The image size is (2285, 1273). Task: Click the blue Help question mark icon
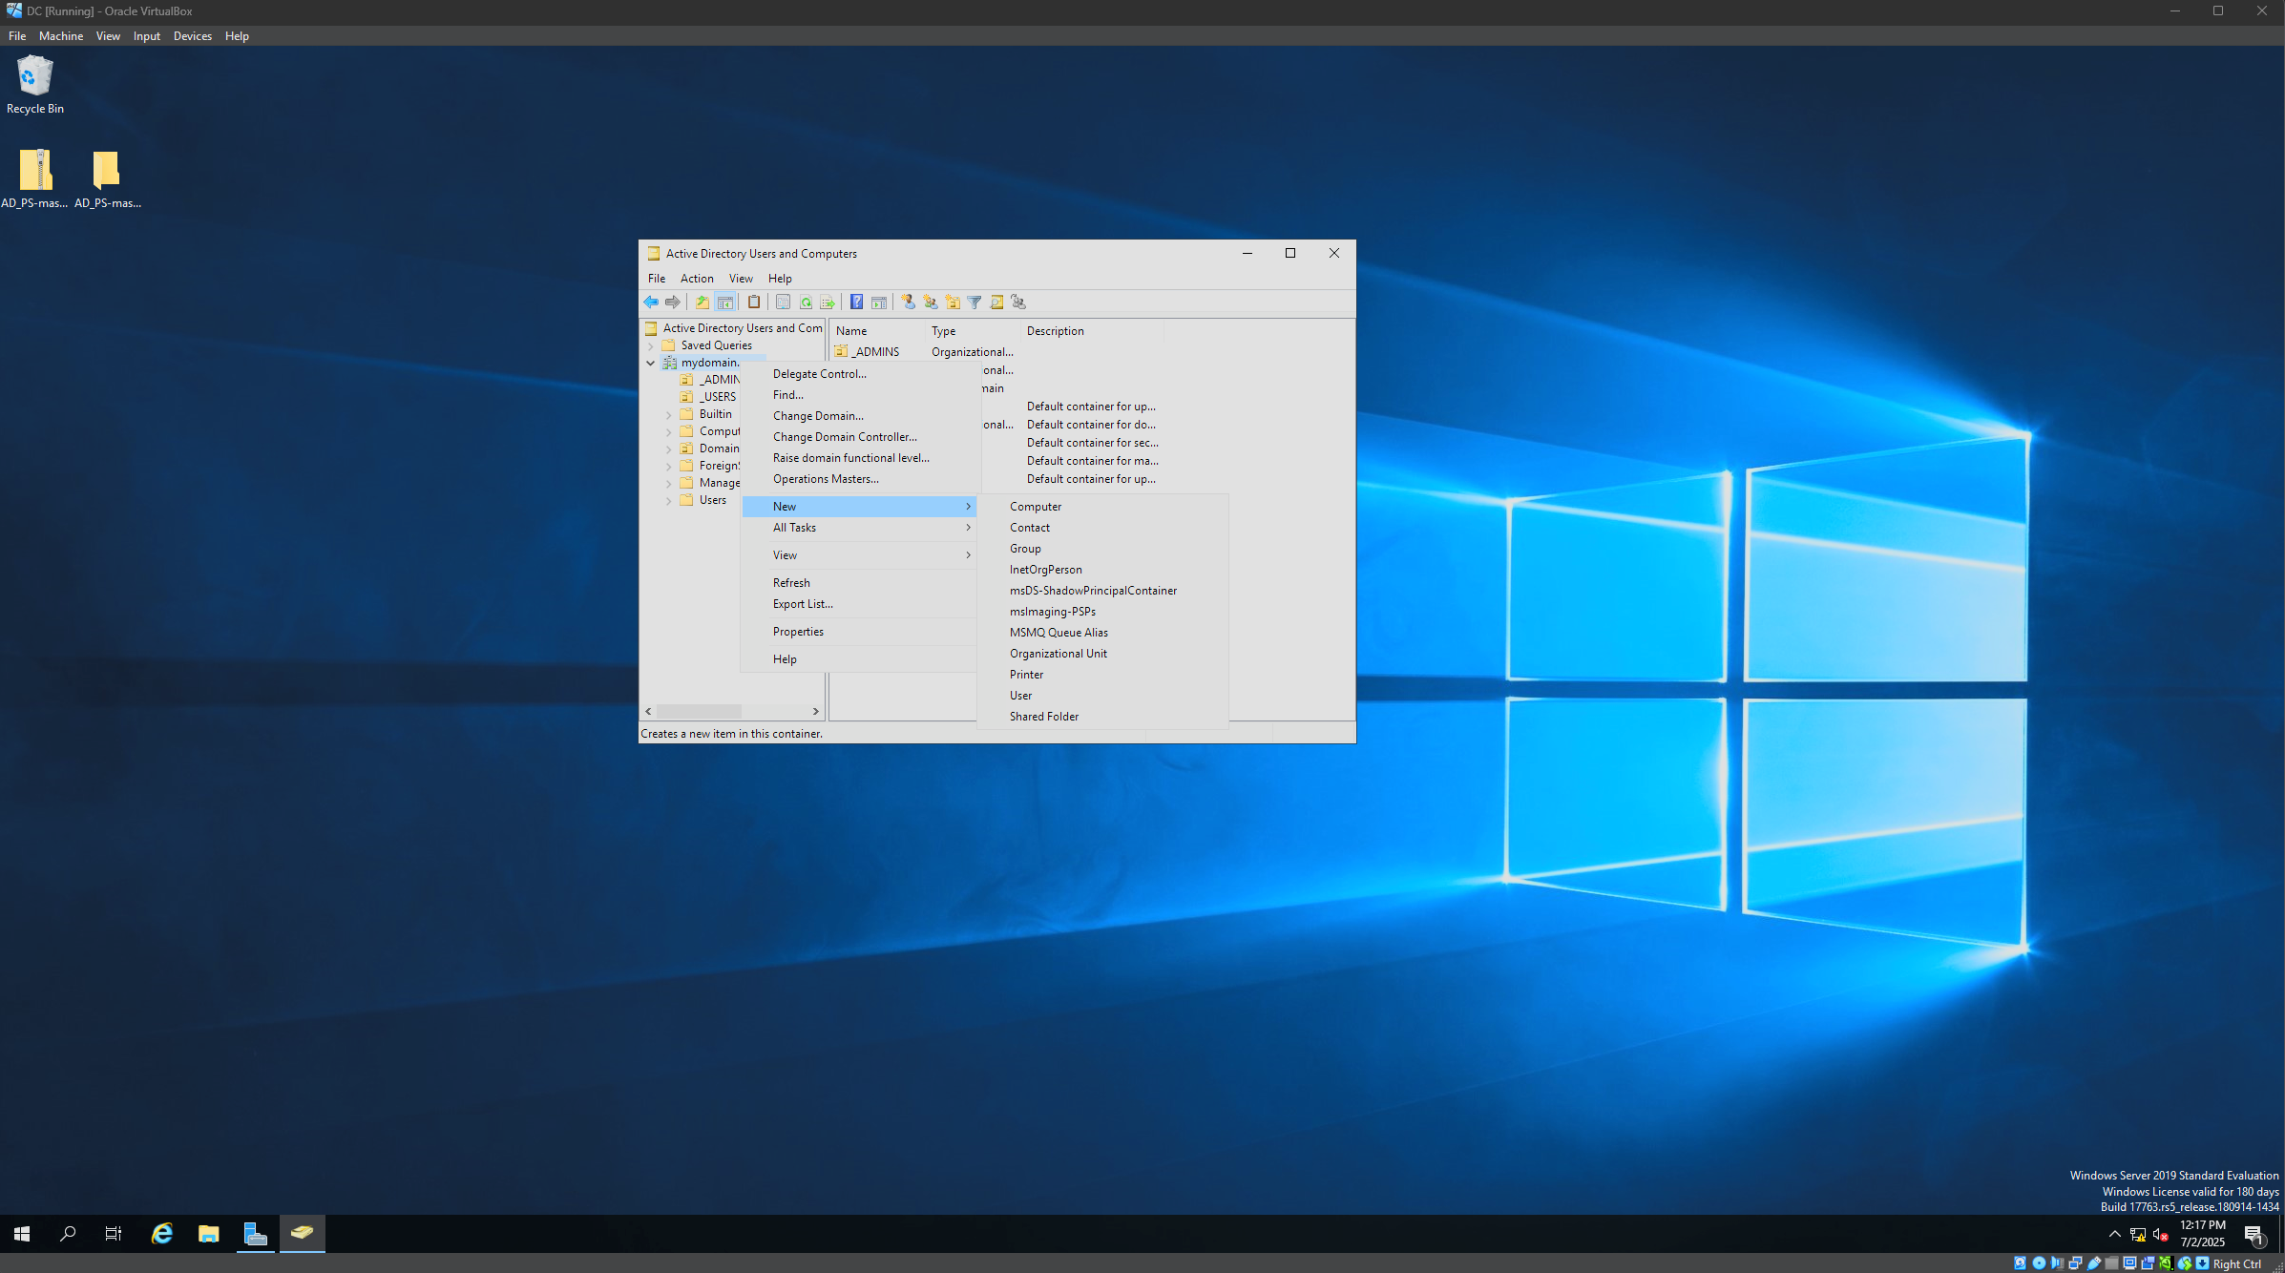point(857,303)
